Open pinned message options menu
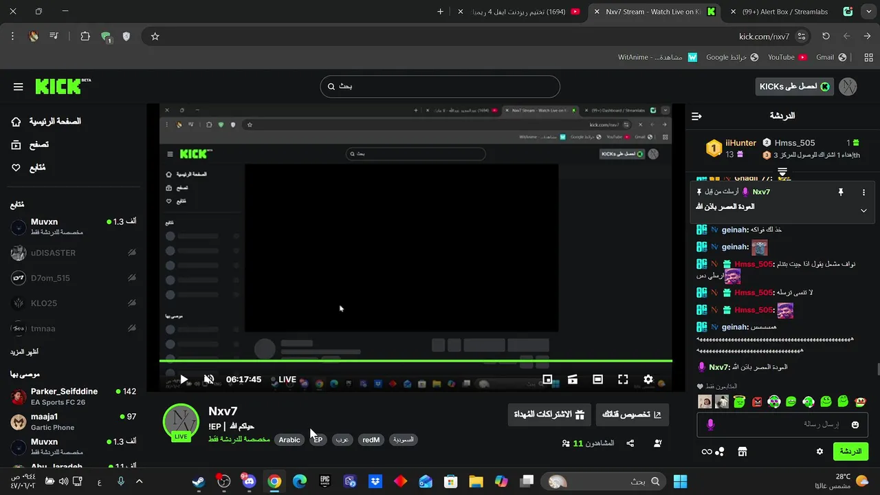 click(x=863, y=192)
